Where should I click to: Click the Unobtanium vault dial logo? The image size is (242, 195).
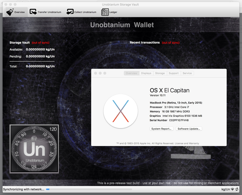(34, 149)
